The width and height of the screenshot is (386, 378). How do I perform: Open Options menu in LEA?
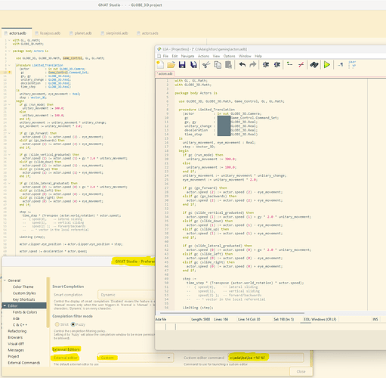click(x=229, y=56)
